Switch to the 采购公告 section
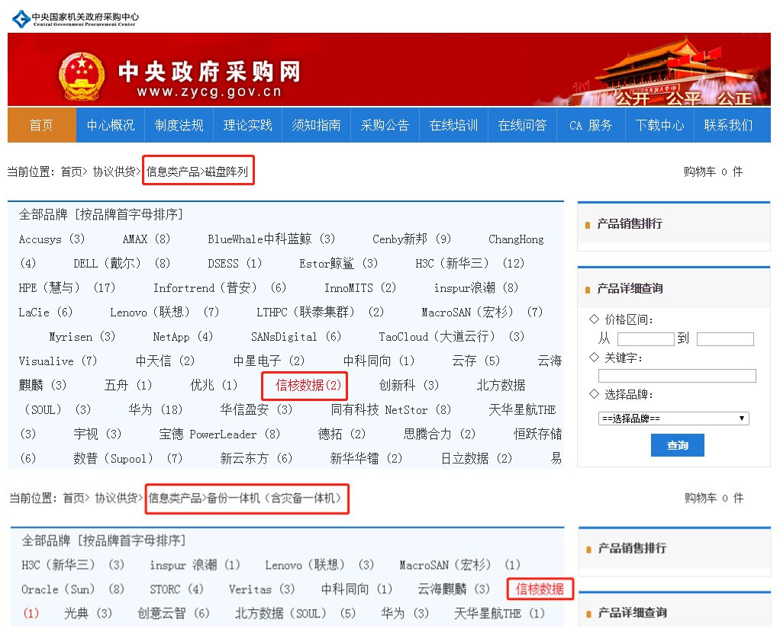This screenshot has width=780, height=635. coord(385,125)
